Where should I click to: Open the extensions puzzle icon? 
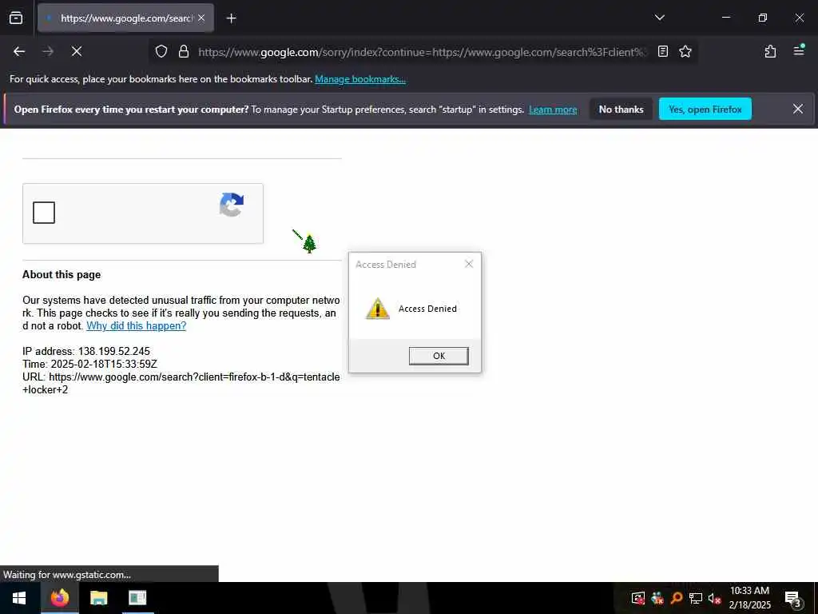pyautogui.click(x=771, y=51)
